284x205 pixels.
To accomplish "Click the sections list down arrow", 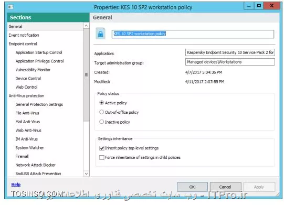I will click(x=86, y=174).
